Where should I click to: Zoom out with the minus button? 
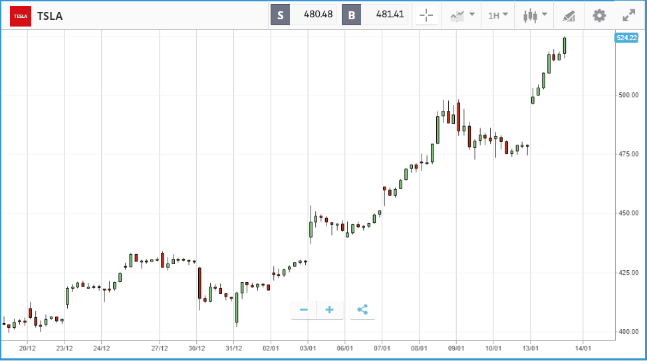click(304, 309)
